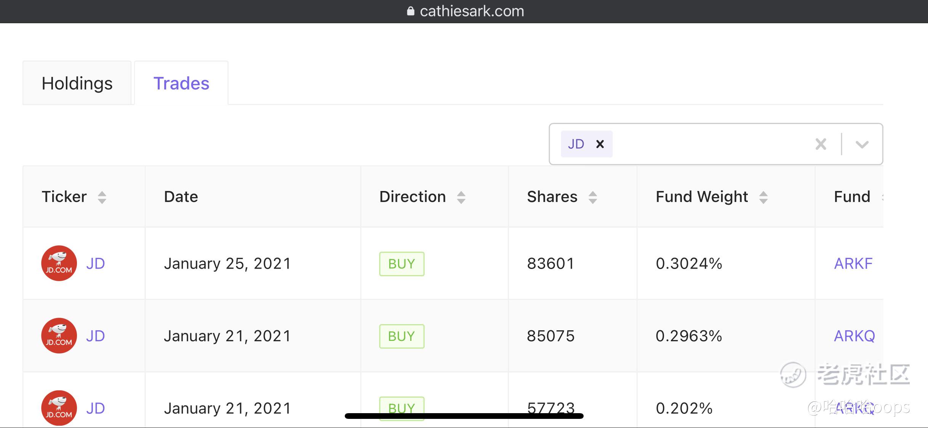The image size is (928, 428).
Task: Click the JD.com logo in the bottom row
Action: click(x=59, y=408)
